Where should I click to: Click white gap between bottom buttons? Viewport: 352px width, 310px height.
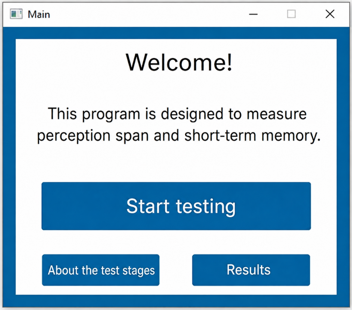pos(176,270)
